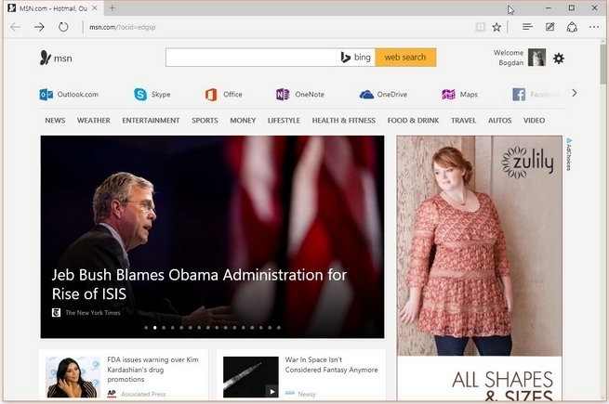Go back to previous page
The width and height of the screenshot is (609, 404).
(x=16, y=27)
